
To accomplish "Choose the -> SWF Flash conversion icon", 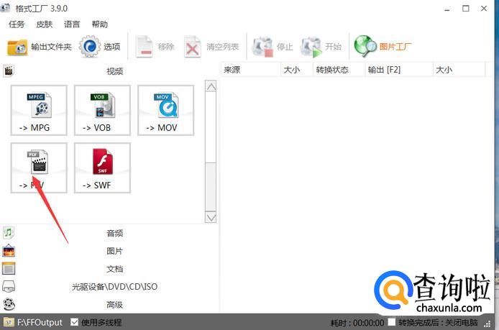I will tap(102, 168).
